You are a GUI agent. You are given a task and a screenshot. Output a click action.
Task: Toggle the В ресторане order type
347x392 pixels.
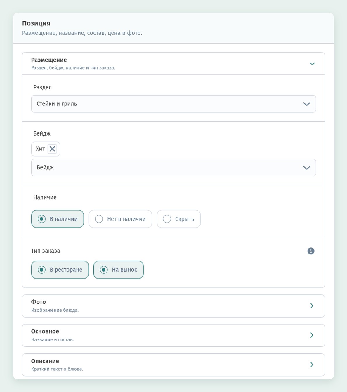60,270
